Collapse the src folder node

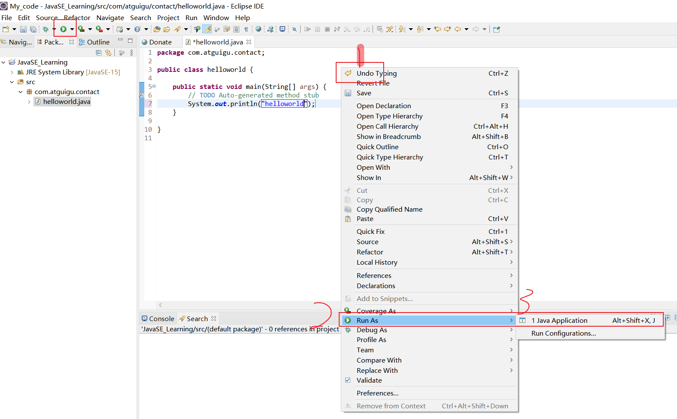pos(12,82)
